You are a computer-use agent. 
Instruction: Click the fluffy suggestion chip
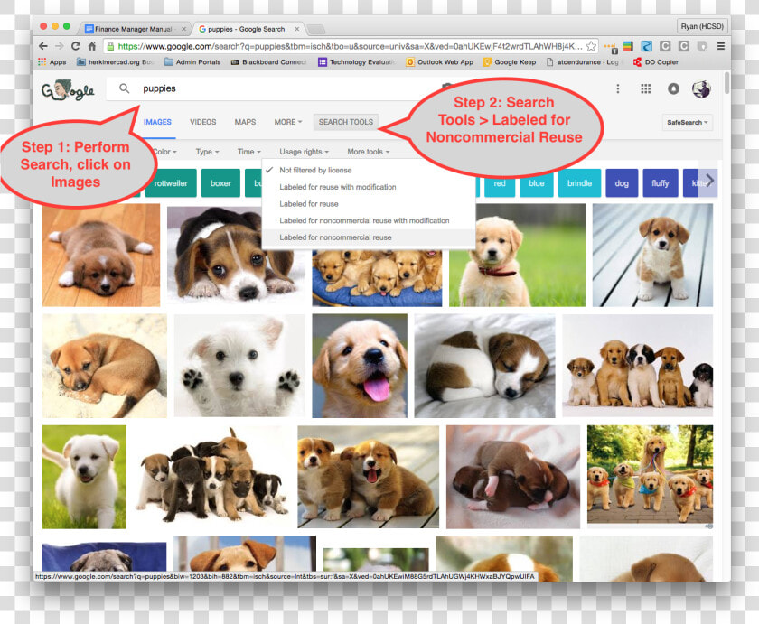pos(661,182)
